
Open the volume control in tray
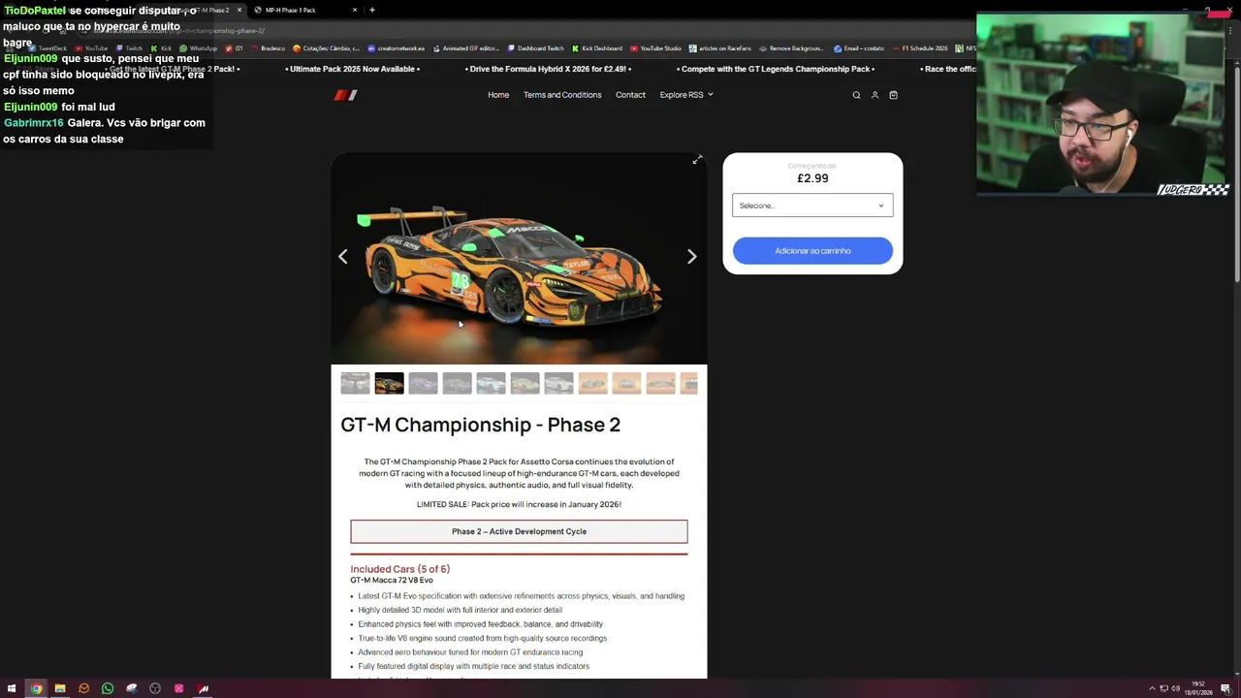(1175, 689)
